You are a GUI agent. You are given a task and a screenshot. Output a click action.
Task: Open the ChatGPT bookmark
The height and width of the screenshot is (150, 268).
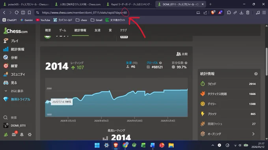click(9, 20)
